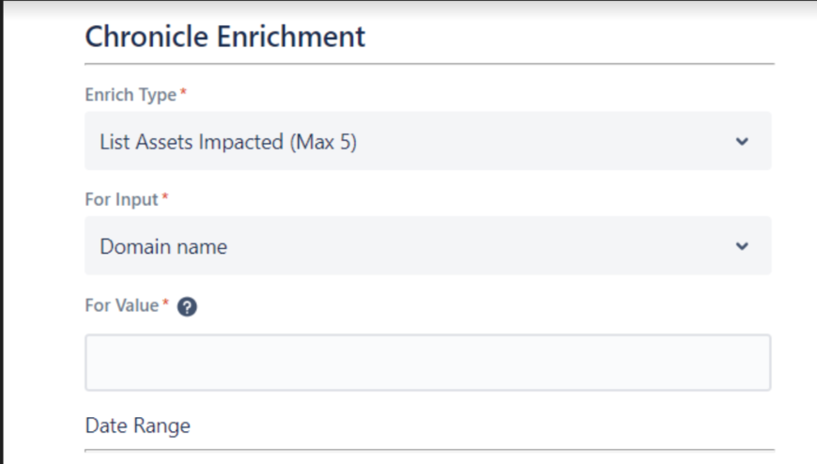This screenshot has width=817, height=464.
Task: Click the For Value field label
Action: click(122, 305)
